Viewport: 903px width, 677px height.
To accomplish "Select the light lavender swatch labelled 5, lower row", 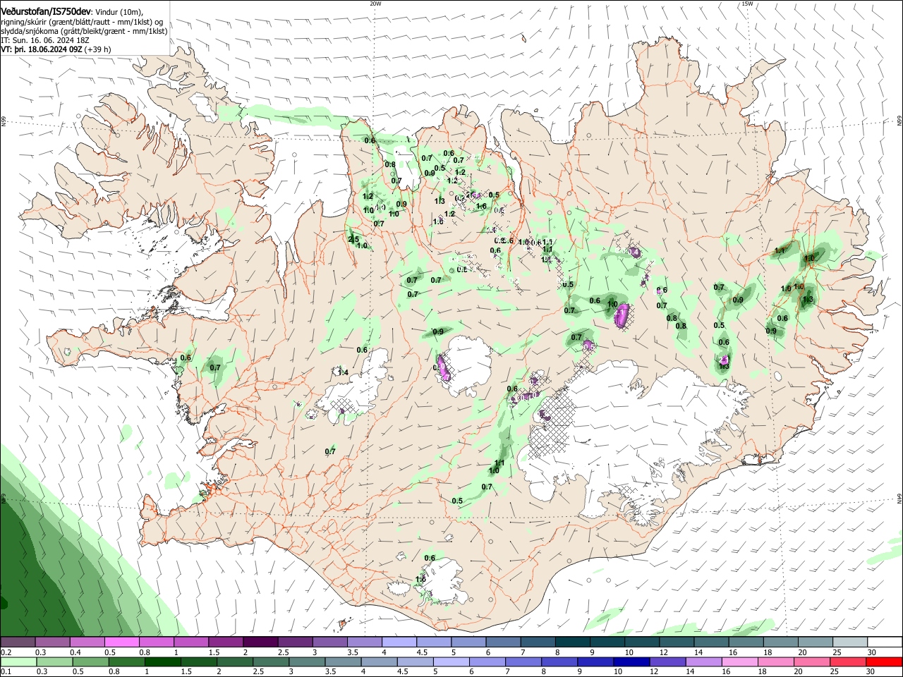I will (x=451, y=662).
